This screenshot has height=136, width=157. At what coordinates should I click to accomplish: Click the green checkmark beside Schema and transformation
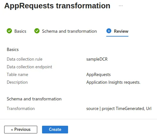pos(37,31)
